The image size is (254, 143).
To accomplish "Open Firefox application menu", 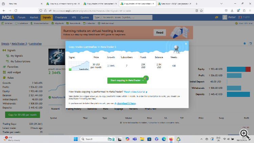I will pos(250,11).
